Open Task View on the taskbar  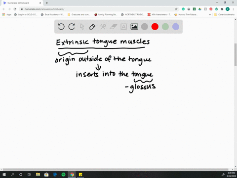pos(29,175)
